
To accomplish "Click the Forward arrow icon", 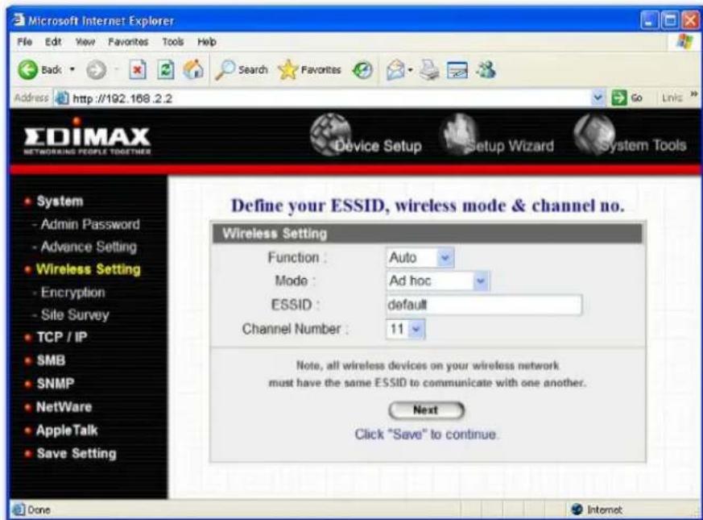I will point(96,70).
